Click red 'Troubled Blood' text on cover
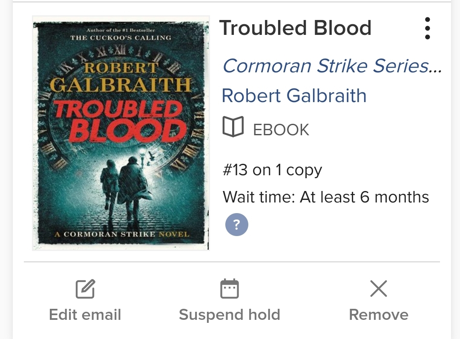460x339 pixels. 120,121
